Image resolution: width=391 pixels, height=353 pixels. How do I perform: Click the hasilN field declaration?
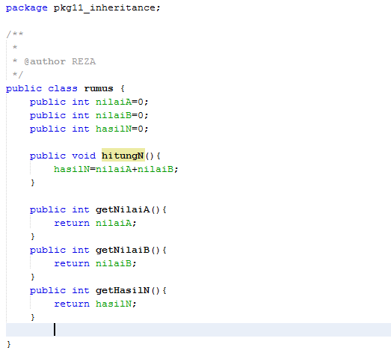[89, 129]
